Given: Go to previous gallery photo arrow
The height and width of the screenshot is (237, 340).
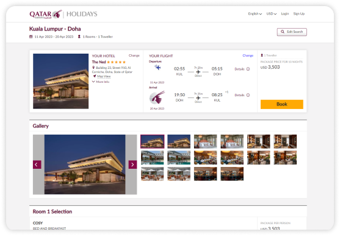Looking at the screenshot, I should pyautogui.click(x=37, y=164).
